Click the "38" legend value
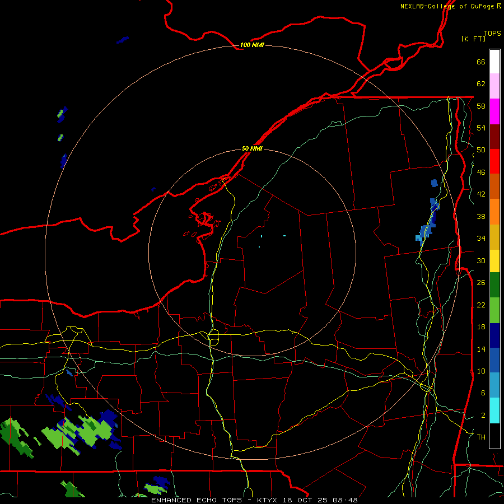 pos(481,216)
